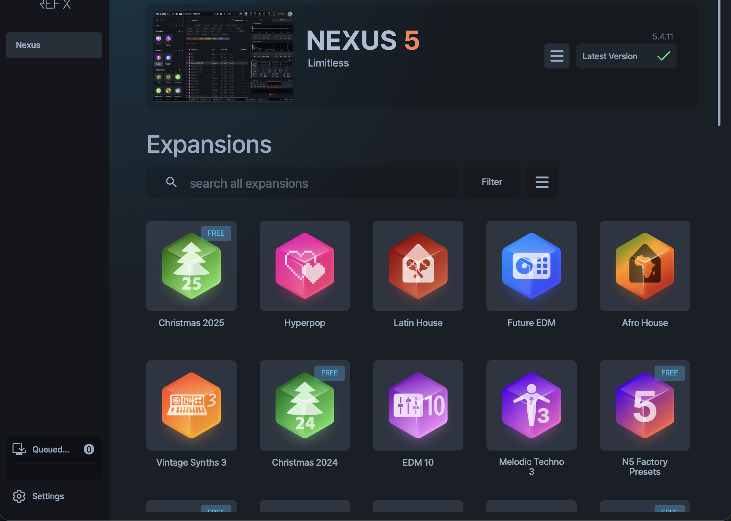
Task: Open the sort menu next to Filter
Action: [x=542, y=182]
